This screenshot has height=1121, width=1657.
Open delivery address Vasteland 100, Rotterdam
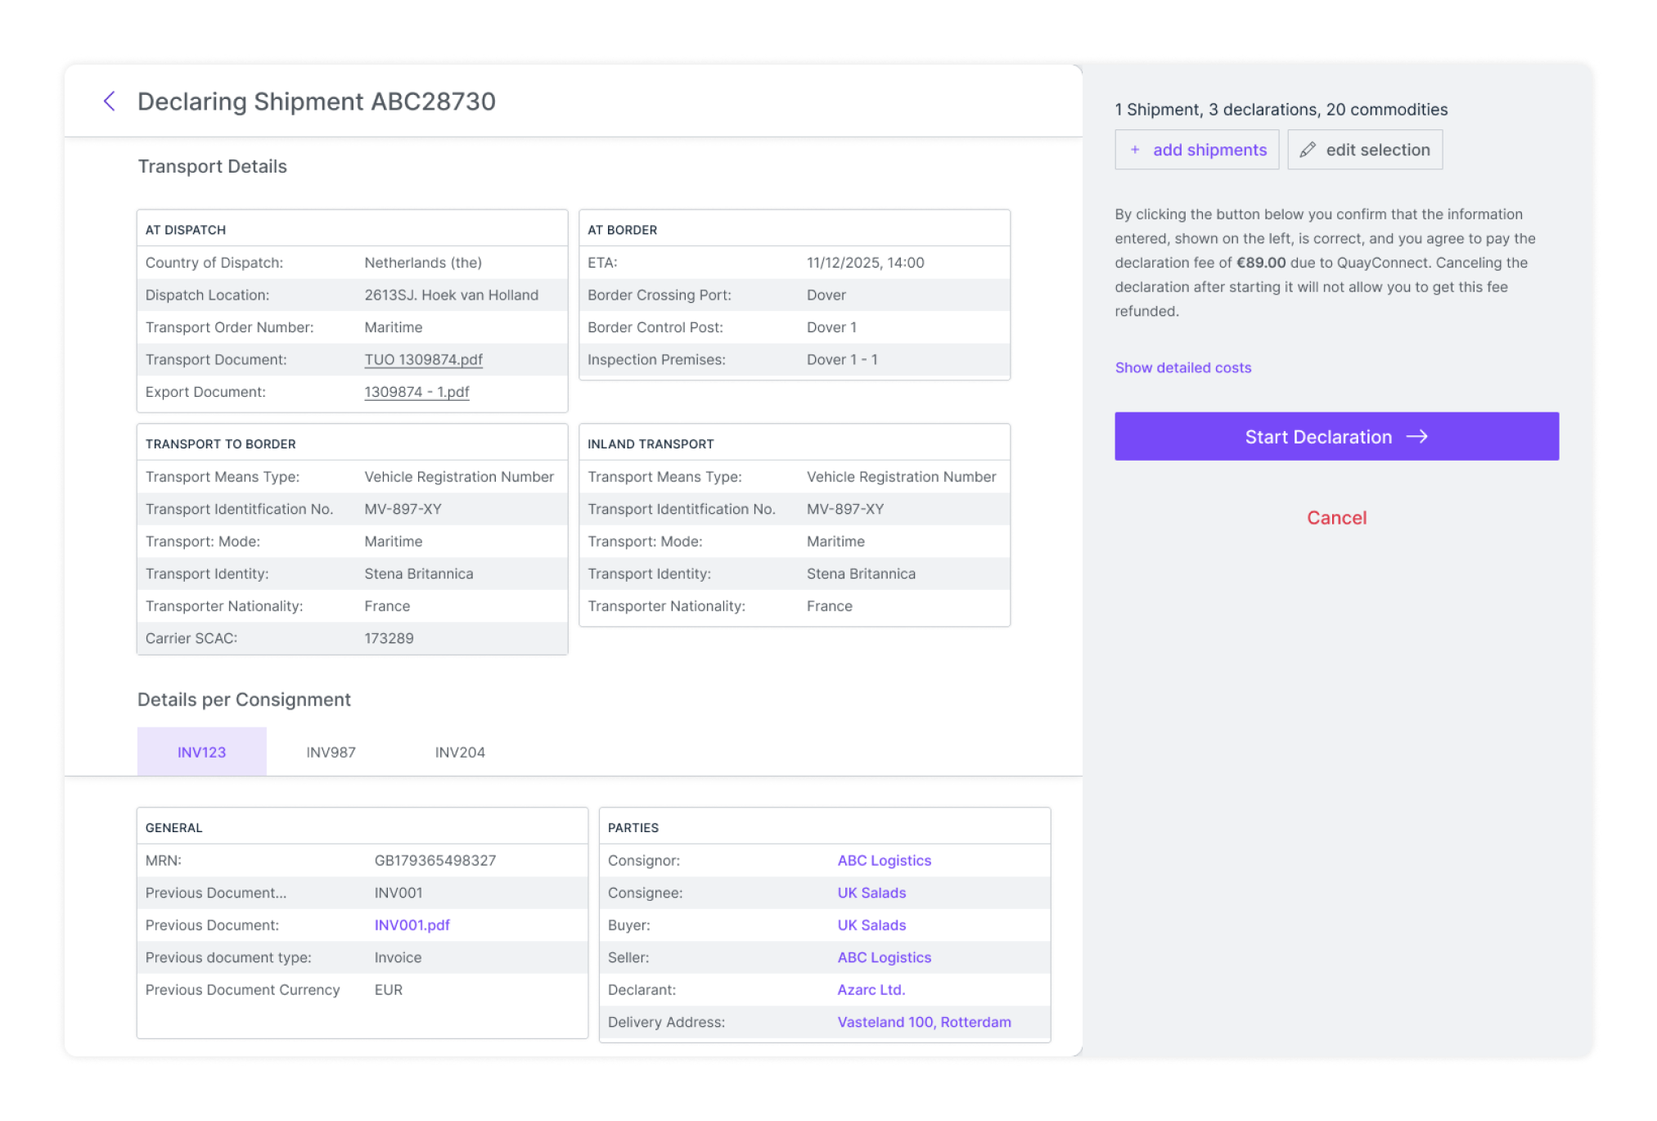tap(924, 1022)
